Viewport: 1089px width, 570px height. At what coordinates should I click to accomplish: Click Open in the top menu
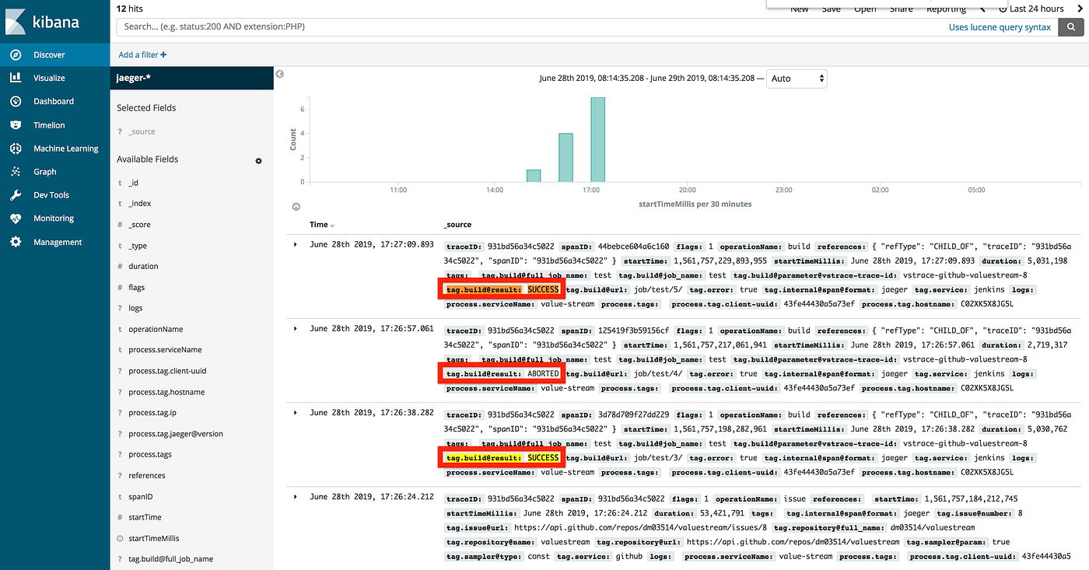click(865, 9)
